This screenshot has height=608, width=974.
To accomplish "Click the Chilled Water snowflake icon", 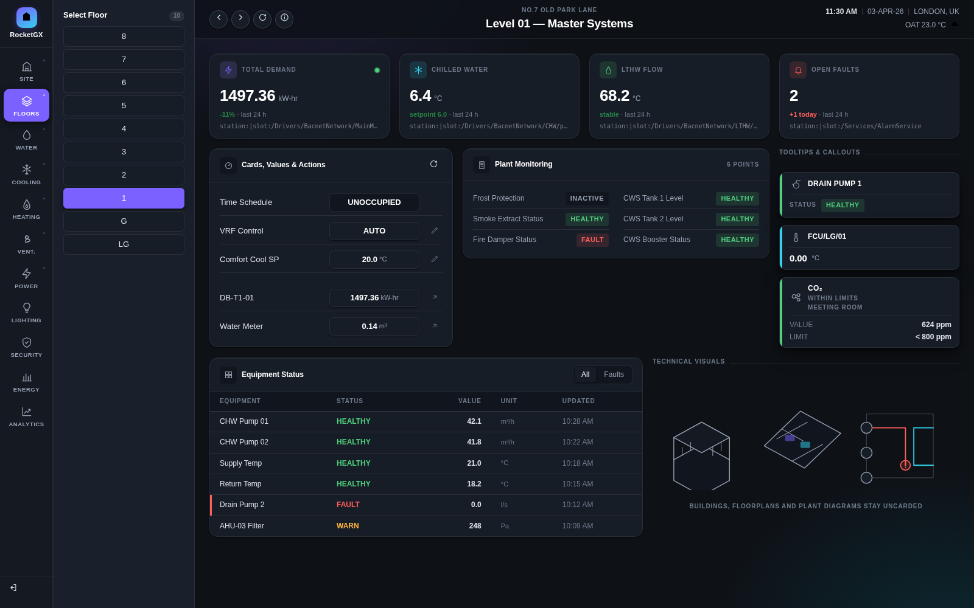I will coord(418,70).
